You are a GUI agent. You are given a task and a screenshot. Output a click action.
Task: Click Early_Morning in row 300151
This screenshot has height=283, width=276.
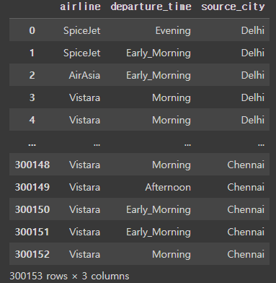pyautogui.click(x=159, y=232)
